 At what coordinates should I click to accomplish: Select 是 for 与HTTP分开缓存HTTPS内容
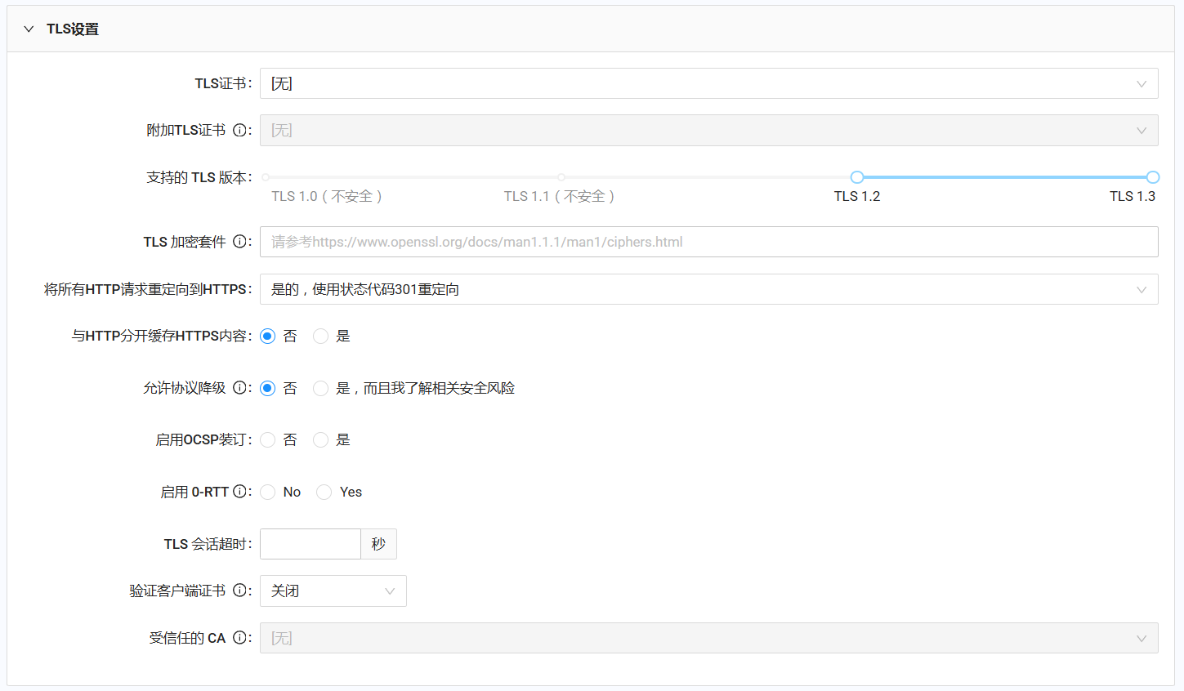[x=320, y=336]
